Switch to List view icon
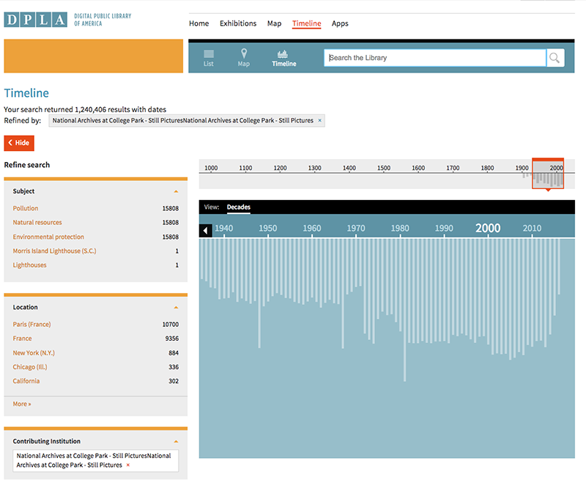Screen dimensions: 586x483 coord(209,58)
